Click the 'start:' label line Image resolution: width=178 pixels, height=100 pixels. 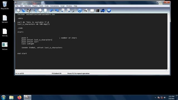click(21, 32)
